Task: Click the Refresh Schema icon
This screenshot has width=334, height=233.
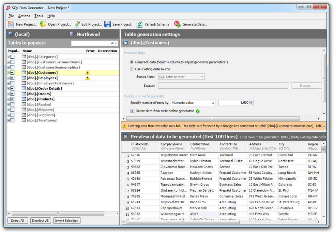Action: tap(140, 24)
